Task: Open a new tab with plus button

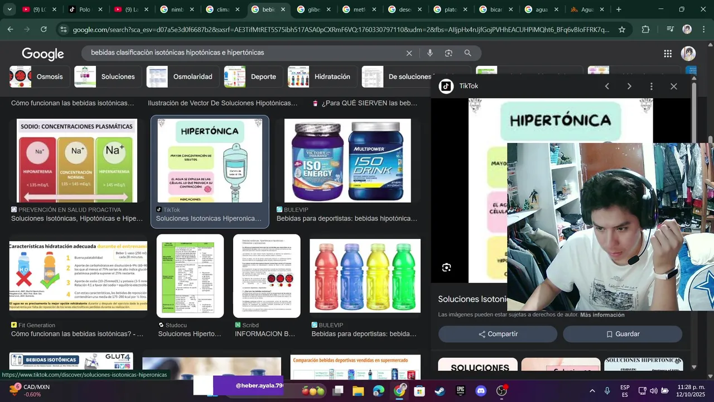Action: [619, 9]
